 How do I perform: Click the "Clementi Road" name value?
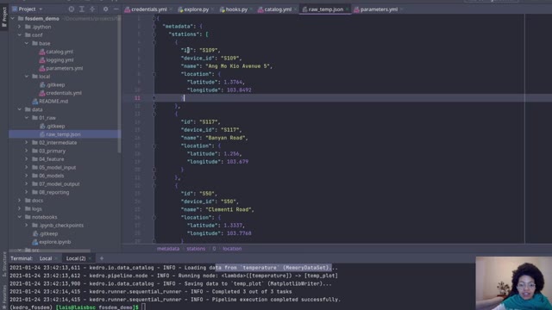tap(229, 209)
